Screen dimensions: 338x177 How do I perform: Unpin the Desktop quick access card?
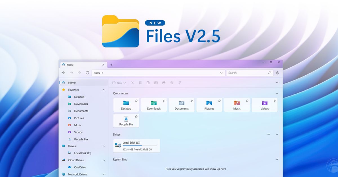click(136, 101)
